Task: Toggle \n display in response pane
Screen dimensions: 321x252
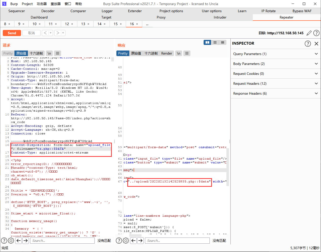Action: tap(179, 53)
